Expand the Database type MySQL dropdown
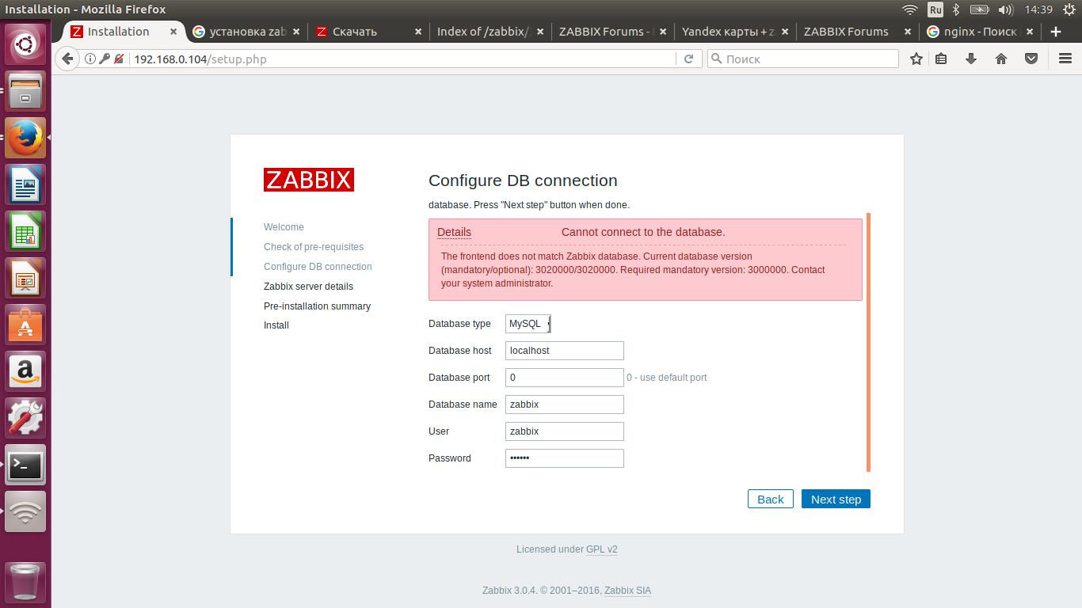1082x608 pixels. [x=528, y=324]
